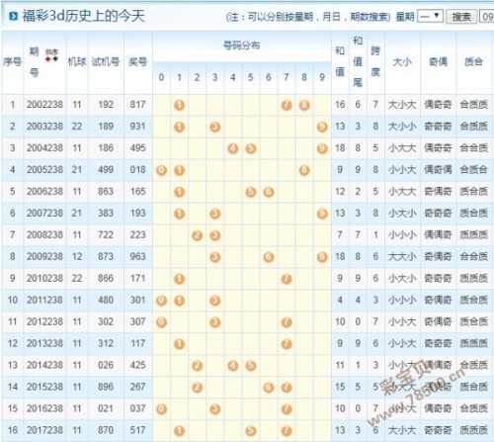This screenshot has height=442, width=494.
Task: Click prize number 307
Action: (x=137, y=321)
